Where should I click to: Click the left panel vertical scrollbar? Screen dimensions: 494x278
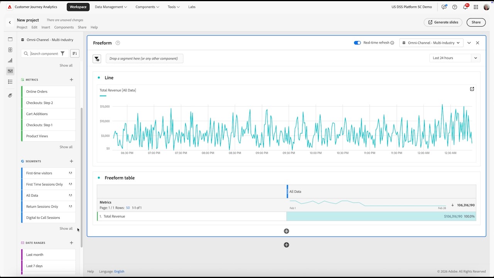pos(81,178)
